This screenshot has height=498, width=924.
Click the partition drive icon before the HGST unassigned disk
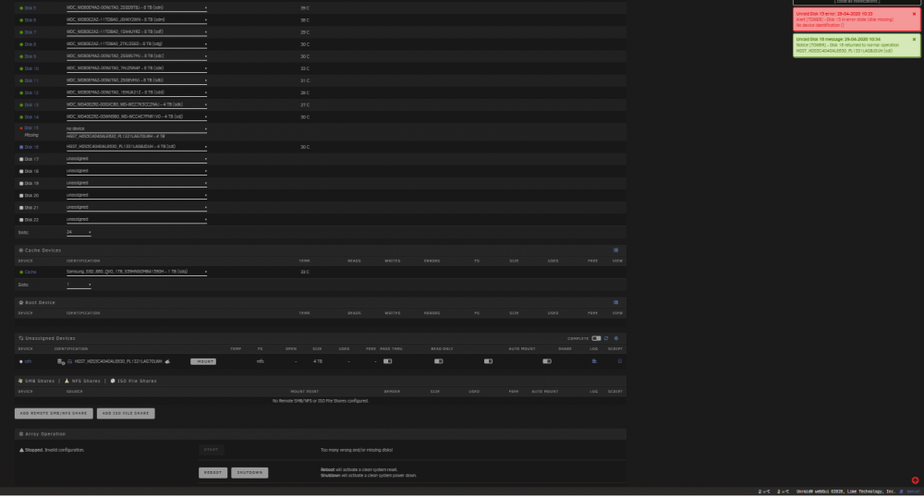(x=69, y=362)
